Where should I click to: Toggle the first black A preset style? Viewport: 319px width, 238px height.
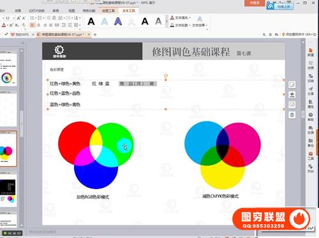click(x=91, y=21)
